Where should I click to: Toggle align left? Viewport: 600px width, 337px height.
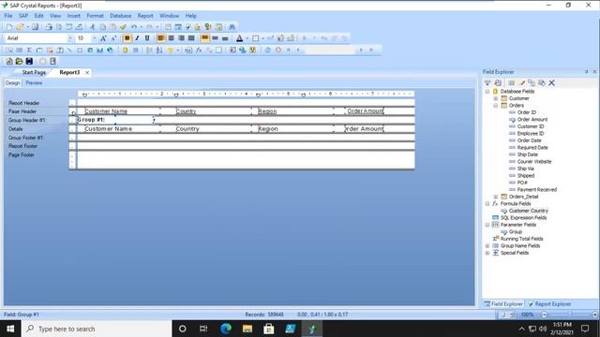point(160,38)
